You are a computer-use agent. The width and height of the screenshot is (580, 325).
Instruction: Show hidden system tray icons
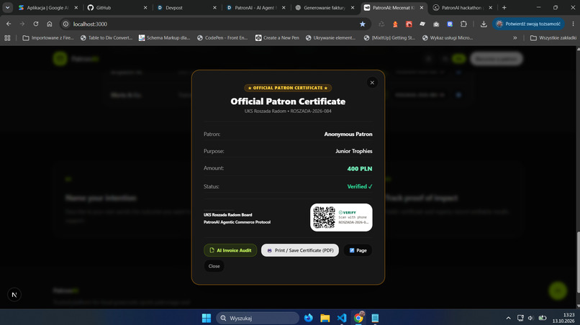click(x=508, y=318)
